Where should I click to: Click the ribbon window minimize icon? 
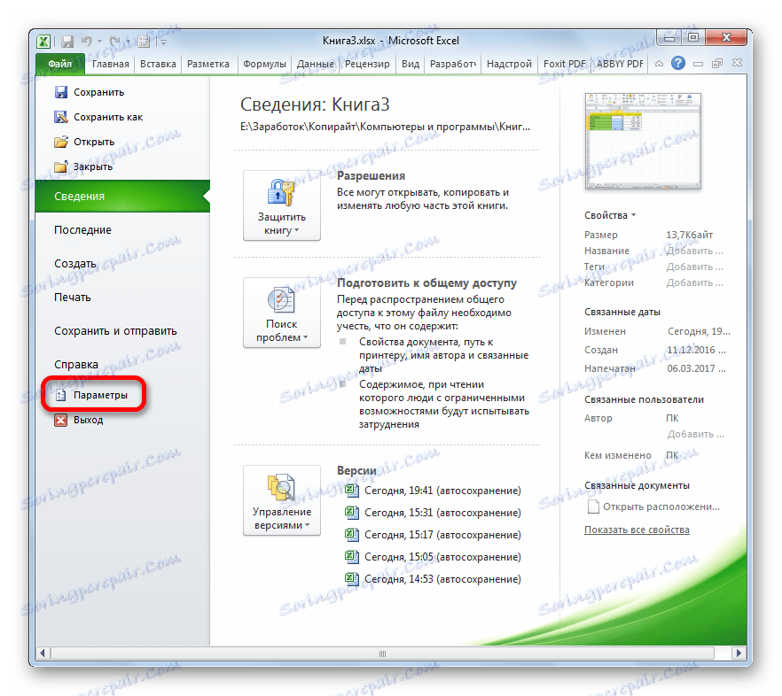tap(699, 64)
